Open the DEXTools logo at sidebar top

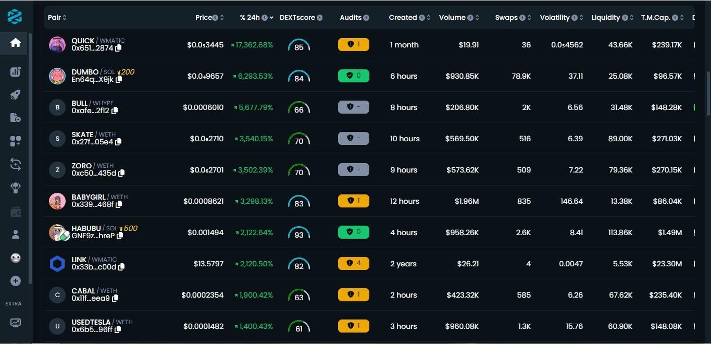15,16
